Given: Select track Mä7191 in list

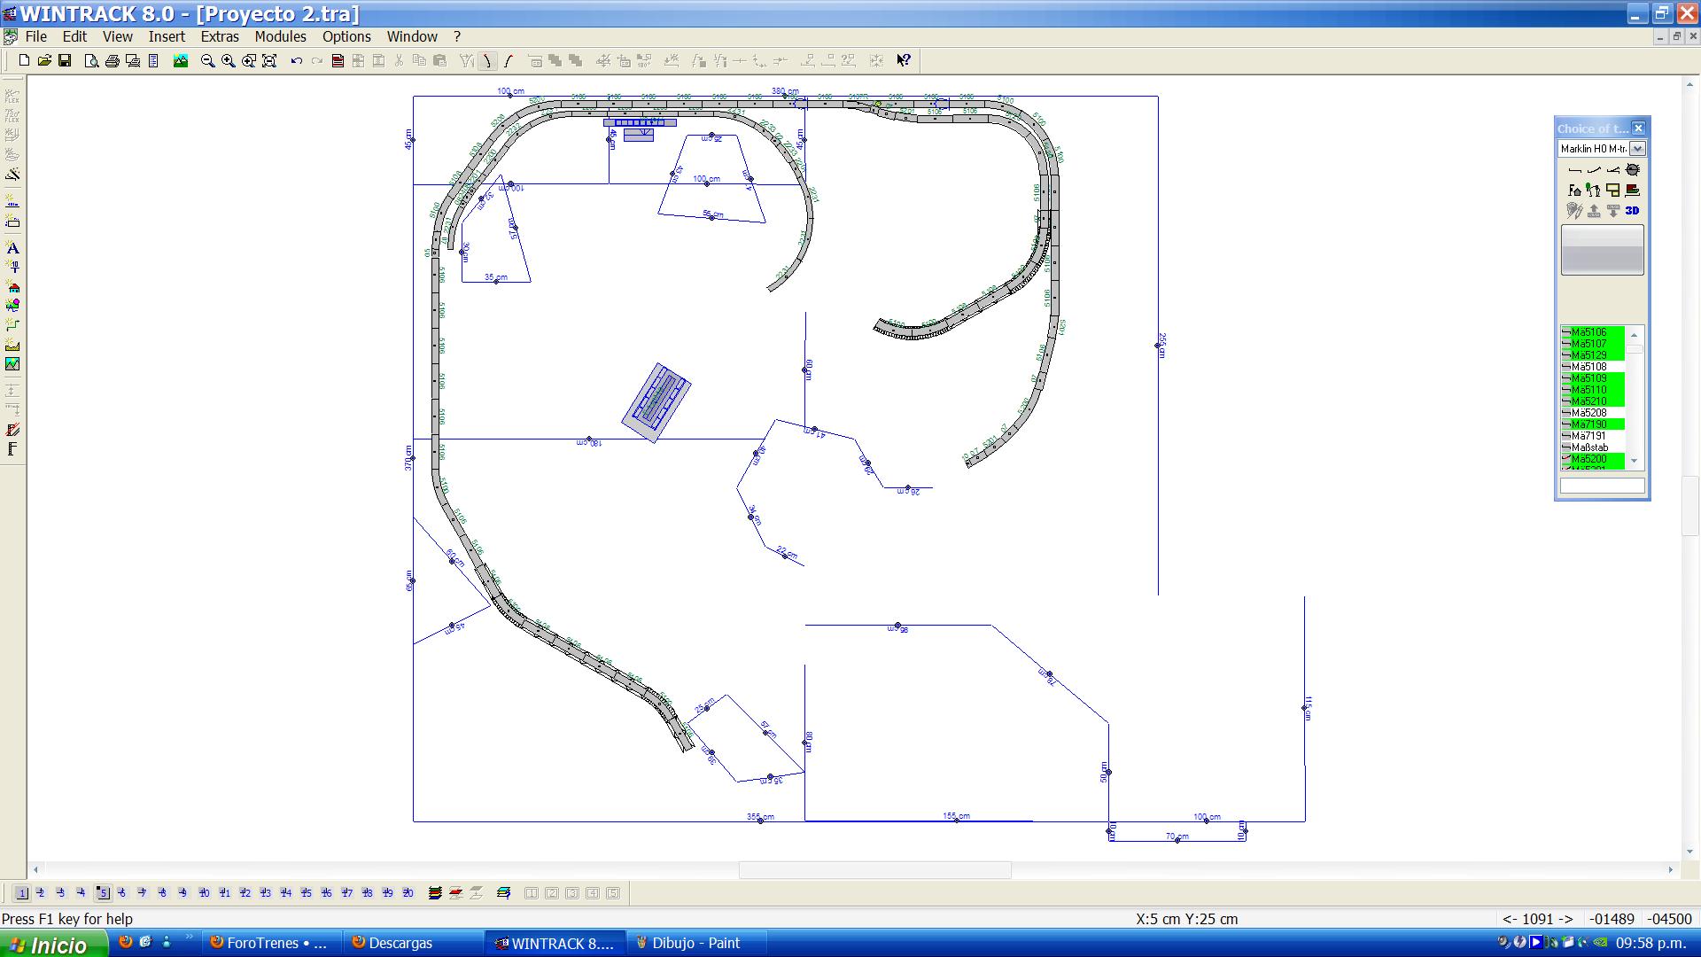Looking at the screenshot, I should pyautogui.click(x=1593, y=436).
